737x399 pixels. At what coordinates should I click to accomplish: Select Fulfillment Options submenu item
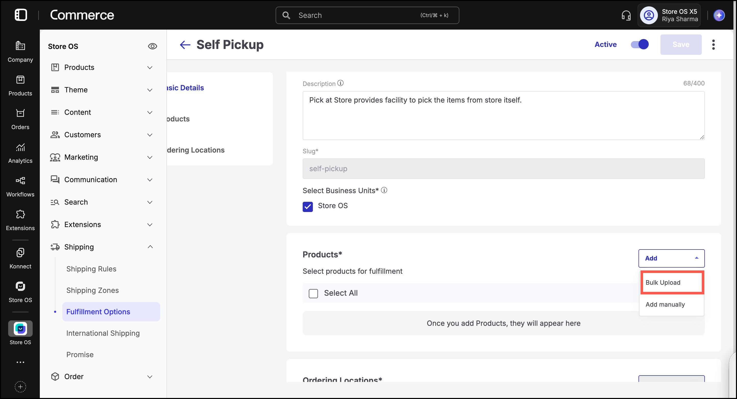[111, 312]
